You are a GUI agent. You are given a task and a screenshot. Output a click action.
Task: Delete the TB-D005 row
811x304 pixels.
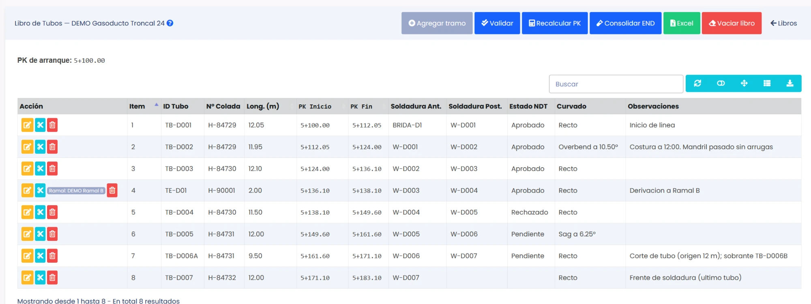tap(52, 234)
